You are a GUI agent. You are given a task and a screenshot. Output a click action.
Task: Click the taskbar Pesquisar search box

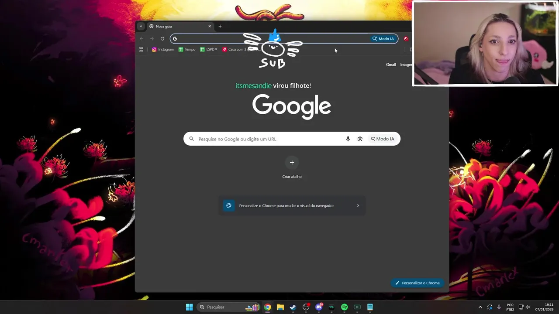point(228,307)
